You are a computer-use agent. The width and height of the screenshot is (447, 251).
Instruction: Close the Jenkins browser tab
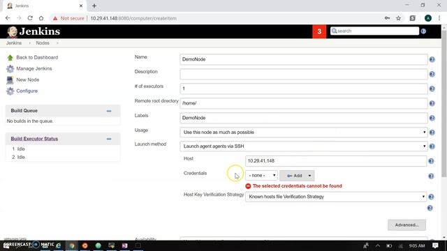81,6
